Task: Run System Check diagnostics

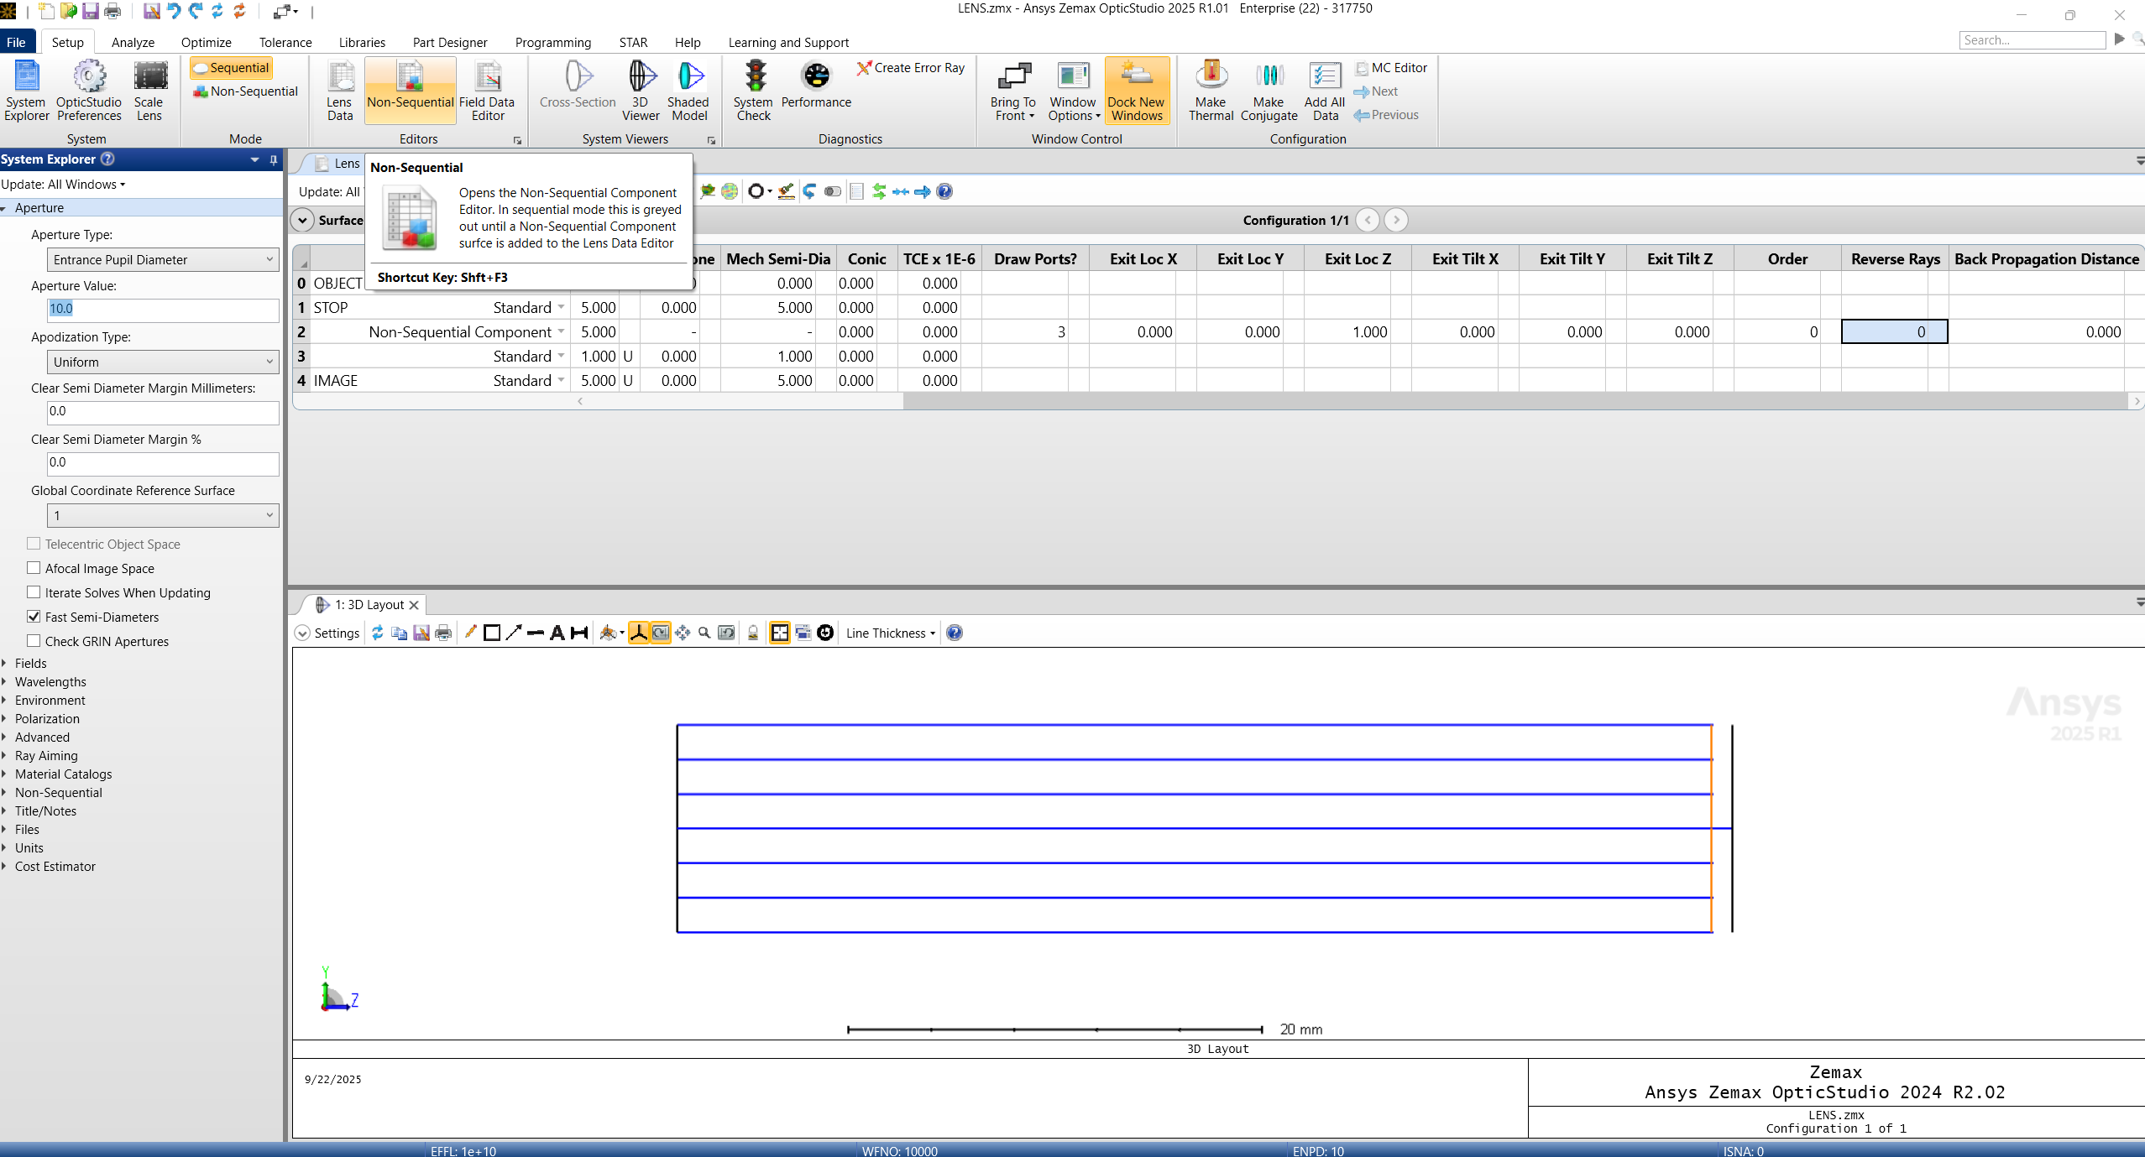Action: pyautogui.click(x=753, y=91)
